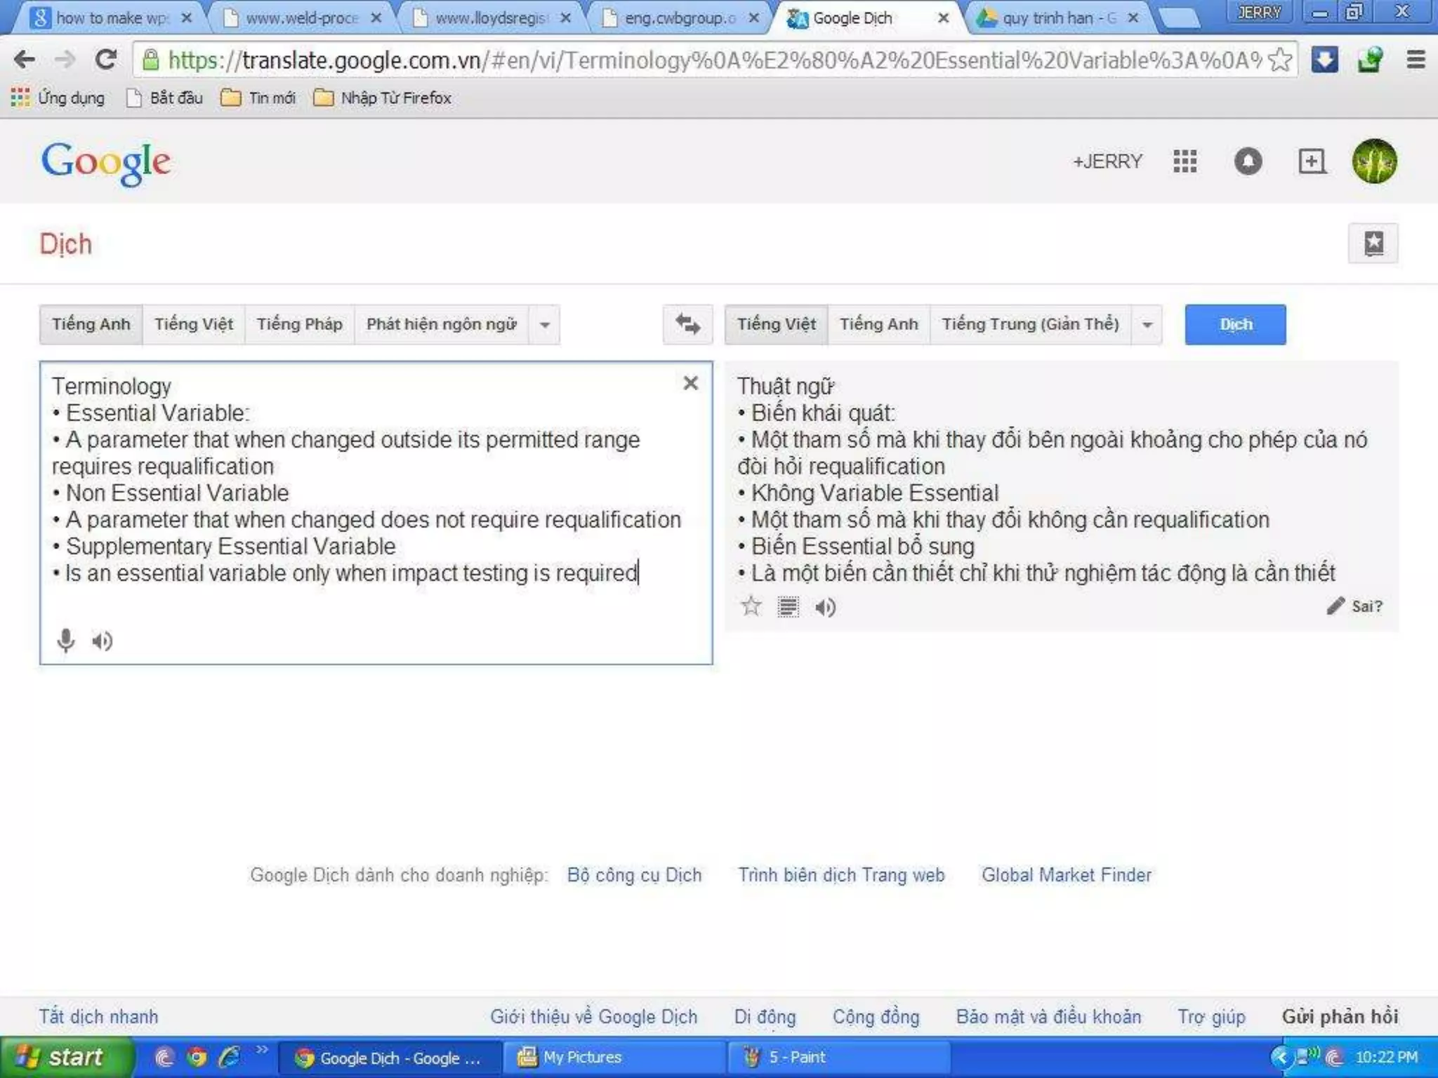Open Bắt đầu bookmark
This screenshot has height=1078, width=1438.
click(x=164, y=98)
